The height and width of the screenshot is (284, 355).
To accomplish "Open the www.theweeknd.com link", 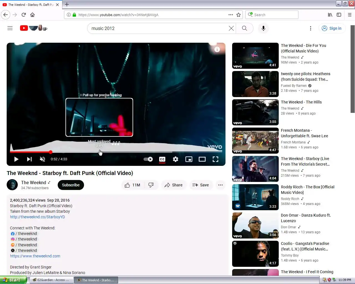I will 35,256.
